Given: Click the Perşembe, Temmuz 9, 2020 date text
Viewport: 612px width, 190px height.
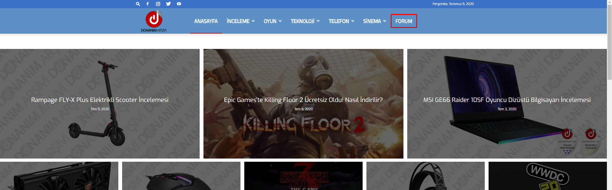Looking at the screenshot, I should click(x=453, y=4).
